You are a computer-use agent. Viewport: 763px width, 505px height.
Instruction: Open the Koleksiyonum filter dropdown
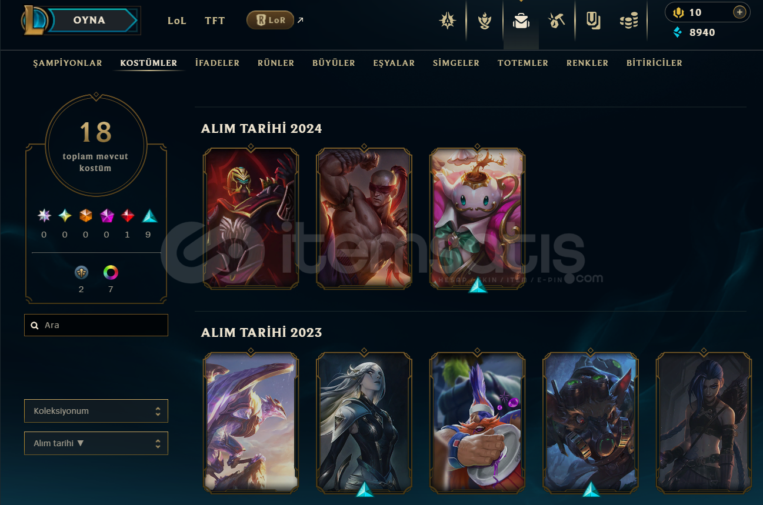(x=96, y=411)
